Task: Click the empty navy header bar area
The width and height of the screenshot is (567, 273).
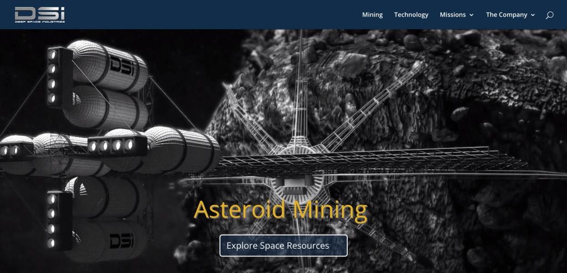Action: coord(210,15)
